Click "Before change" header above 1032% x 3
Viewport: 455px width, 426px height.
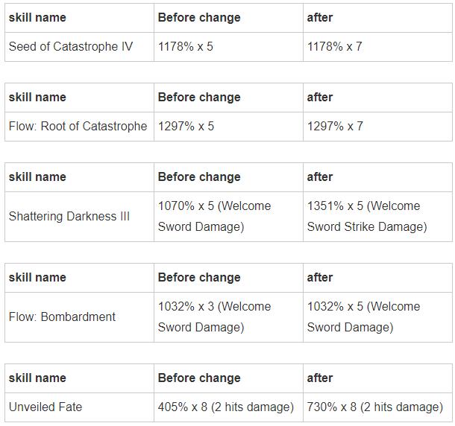coord(199,277)
